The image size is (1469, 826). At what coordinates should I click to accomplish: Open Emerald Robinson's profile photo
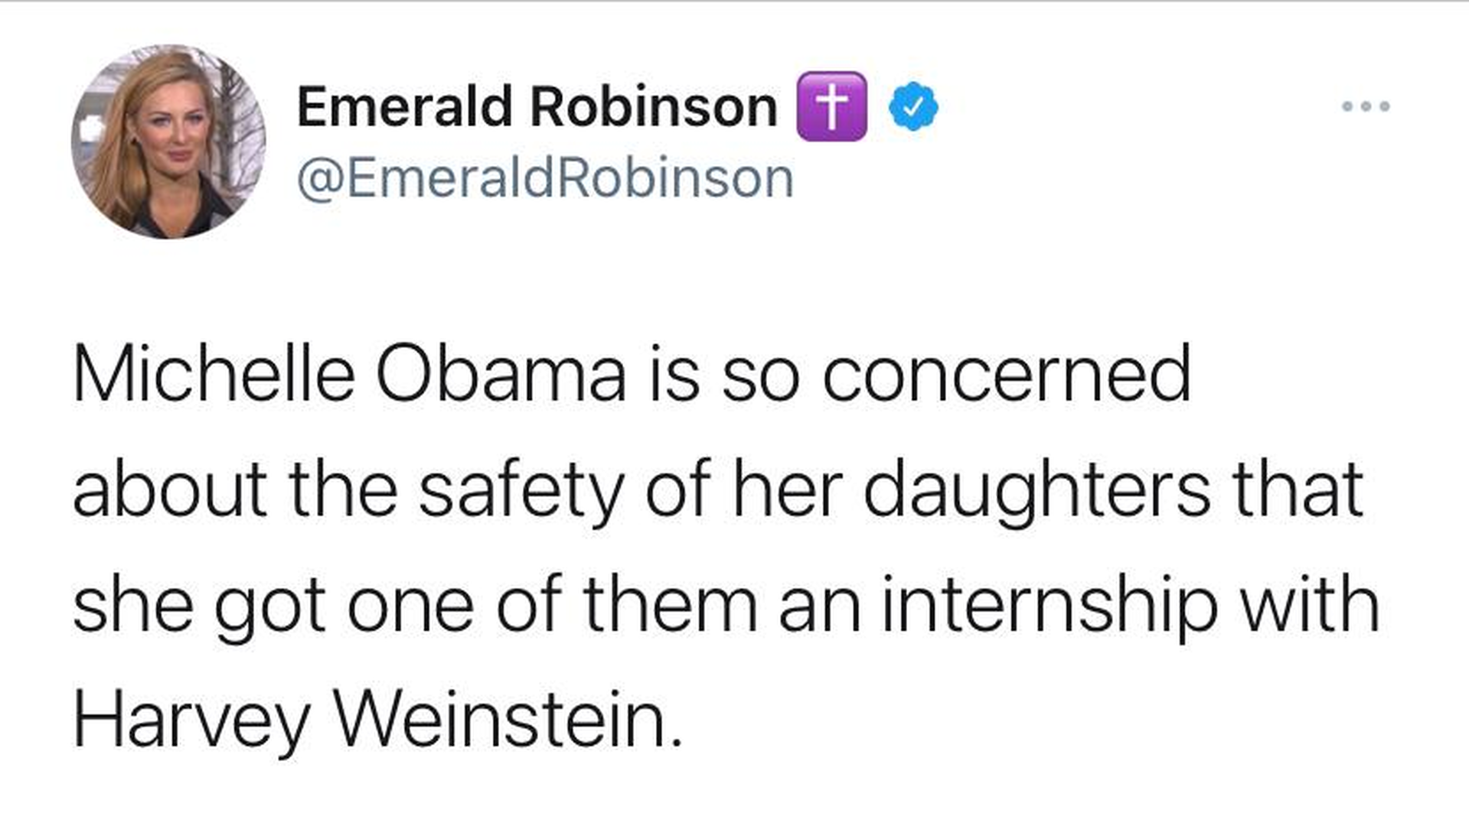click(169, 141)
